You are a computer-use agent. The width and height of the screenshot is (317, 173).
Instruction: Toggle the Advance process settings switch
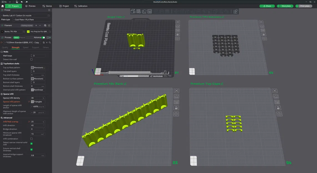(x=43, y=38)
